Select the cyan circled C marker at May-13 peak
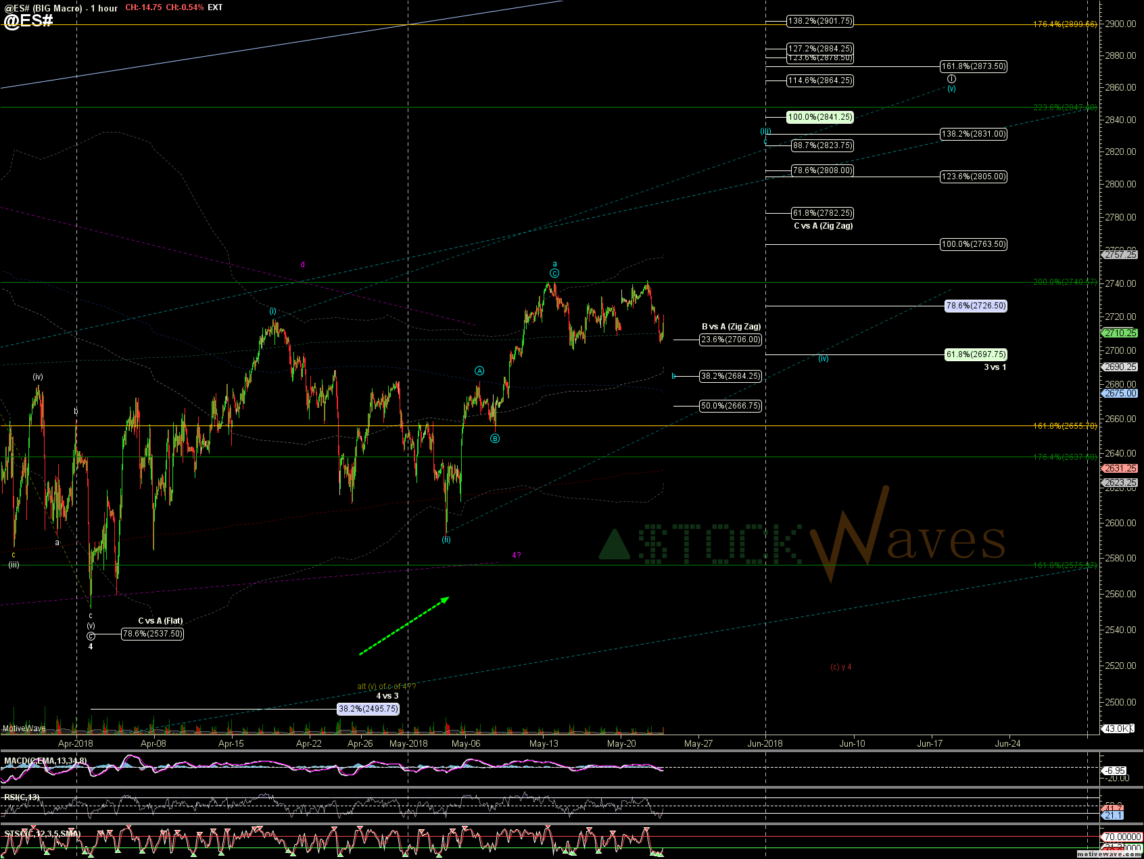Image resolution: width=1144 pixels, height=859 pixels. pos(554,273)
